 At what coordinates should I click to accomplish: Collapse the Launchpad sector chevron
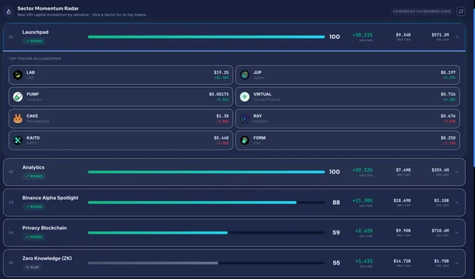click(457, 37)
